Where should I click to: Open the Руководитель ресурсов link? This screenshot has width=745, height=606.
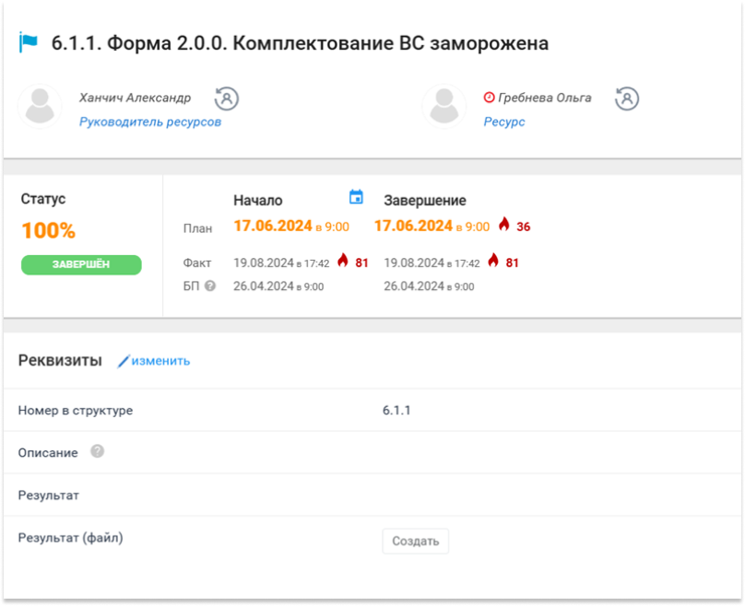coord(150,122)
